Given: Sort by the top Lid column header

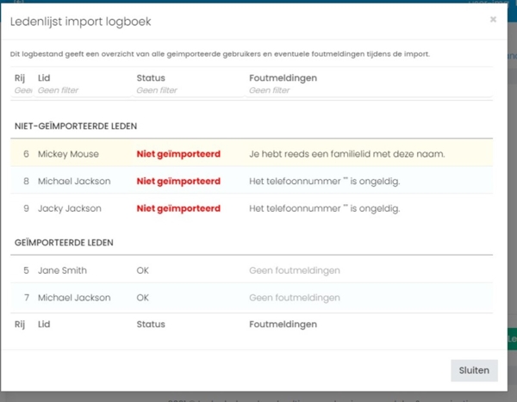Looking at the screenshot, I should [x=44, y=78].
